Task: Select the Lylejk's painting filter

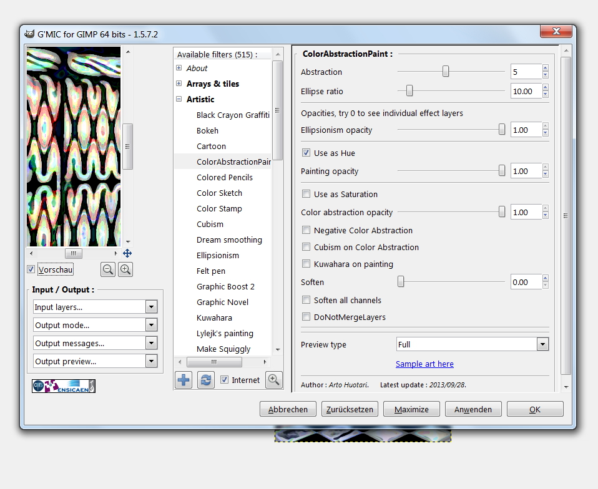Action: pos(225,334)
